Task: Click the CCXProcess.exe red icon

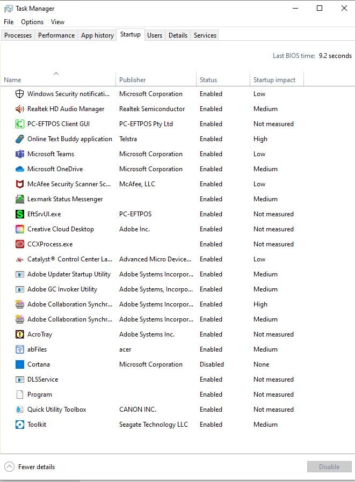Action: 20,244
